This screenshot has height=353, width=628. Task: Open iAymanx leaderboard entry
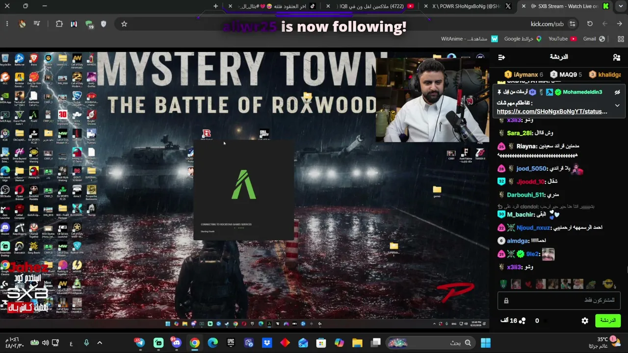[524, 75]
